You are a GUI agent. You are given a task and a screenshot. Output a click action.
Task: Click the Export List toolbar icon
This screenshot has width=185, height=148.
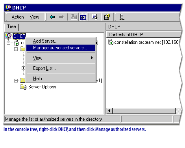tap(95, 17)
